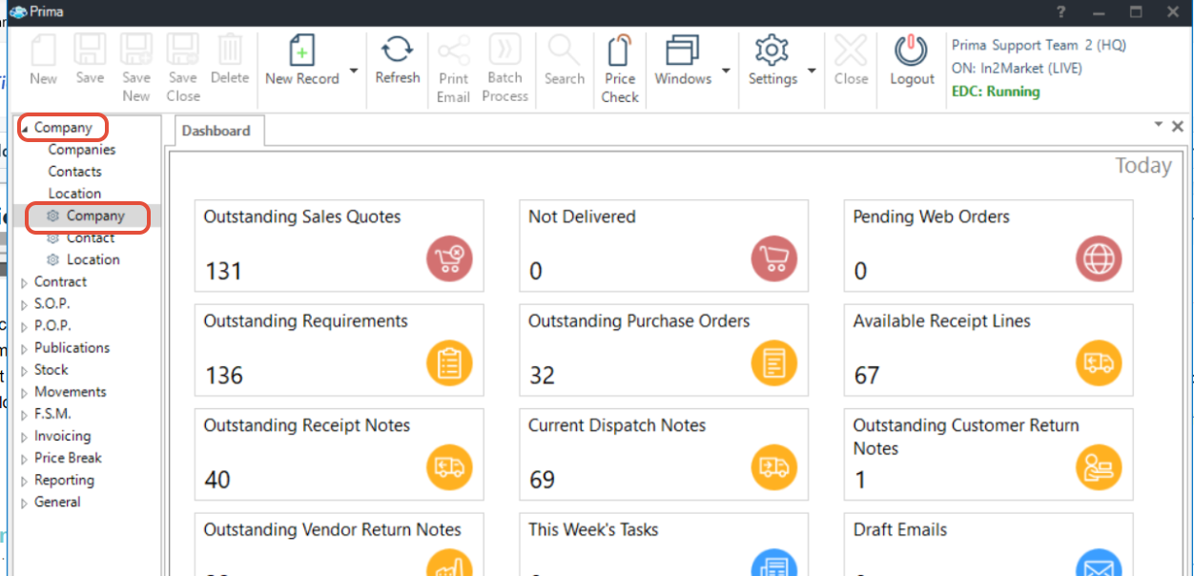
Task: Click the Save toolbar icon
Action: [x=90, y=50]
